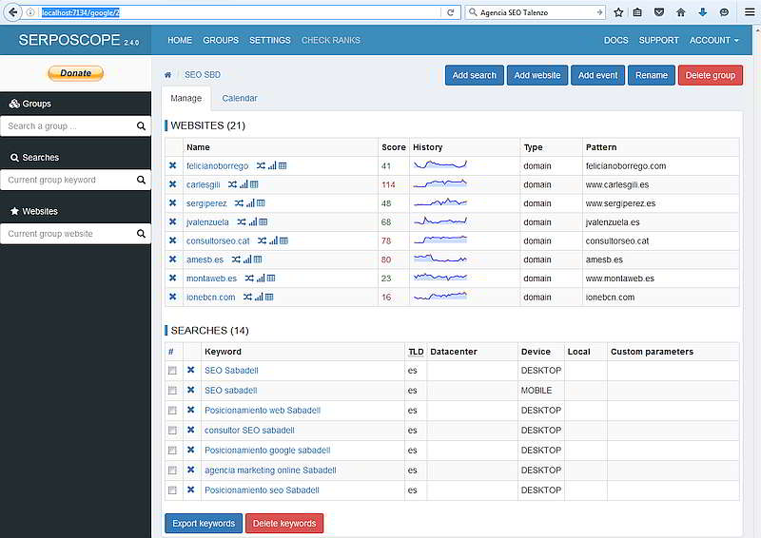Focus the 'Current group keyword' search field
The height and width of the screenshot is (538, 761).
(x=67, y=180)
